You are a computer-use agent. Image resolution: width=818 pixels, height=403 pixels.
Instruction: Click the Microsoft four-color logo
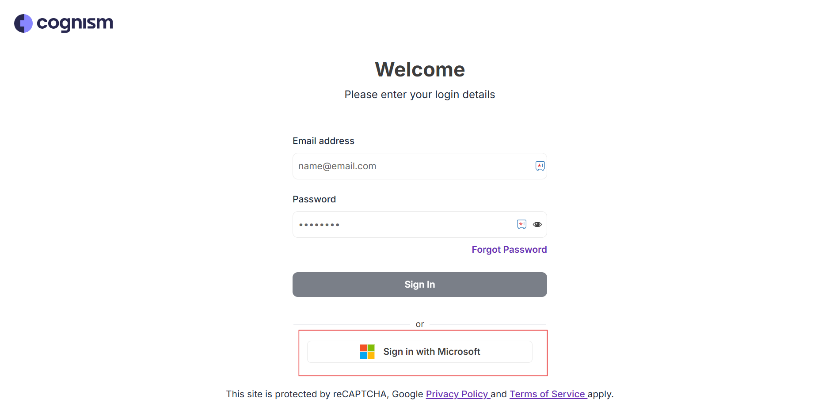[x=367, y=352]
